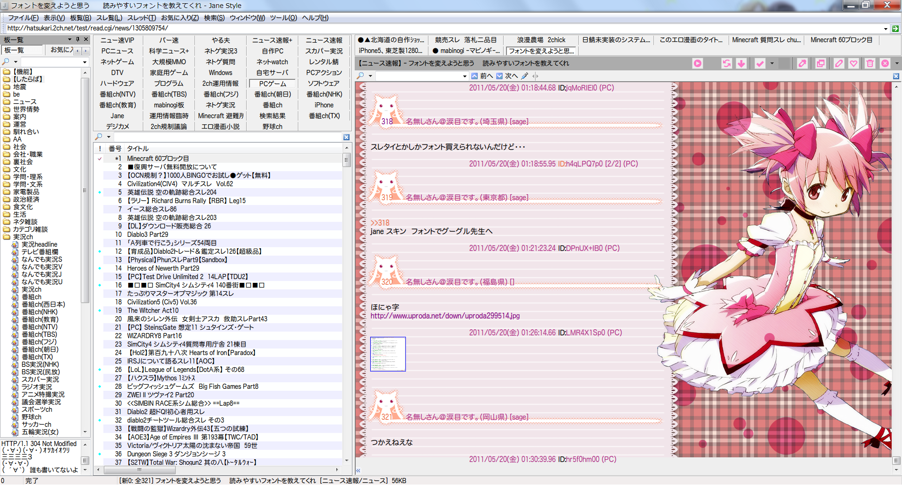This screenshot has width=902, height=485.
Task: Open the uproda299514.jpg image link
Action: [445, 316]
